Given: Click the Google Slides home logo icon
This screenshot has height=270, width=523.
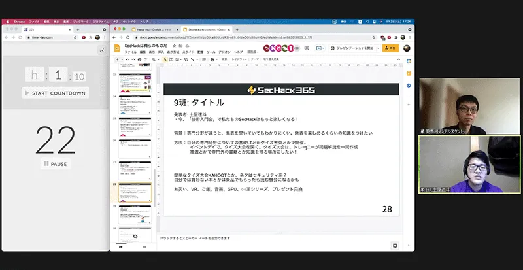Looking at the screenshot, I should (x=117, y=48).
